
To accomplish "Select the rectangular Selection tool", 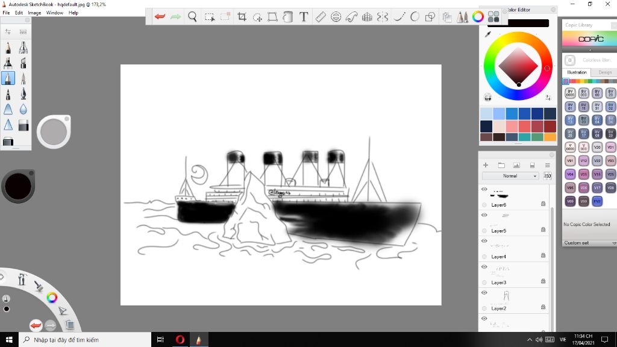I will click(x=209, y=16).
